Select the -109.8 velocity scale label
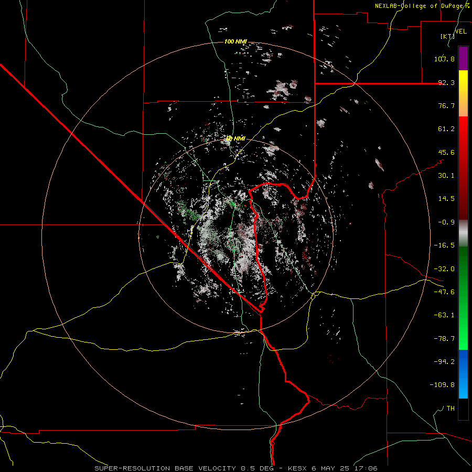 442,385
